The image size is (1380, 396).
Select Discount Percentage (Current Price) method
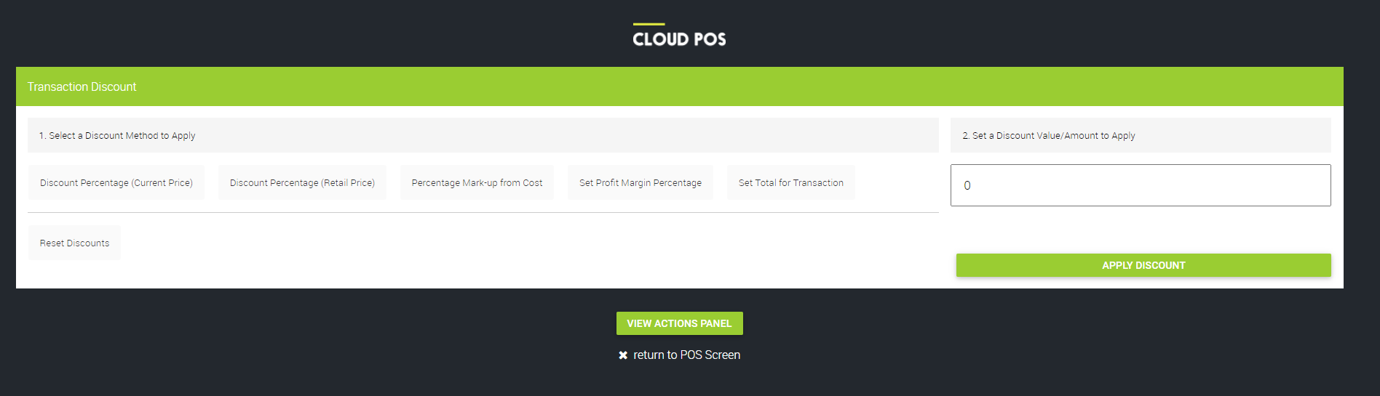116,182
